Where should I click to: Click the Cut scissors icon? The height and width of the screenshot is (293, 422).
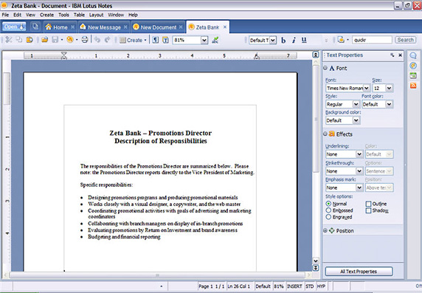coord(9,40)
